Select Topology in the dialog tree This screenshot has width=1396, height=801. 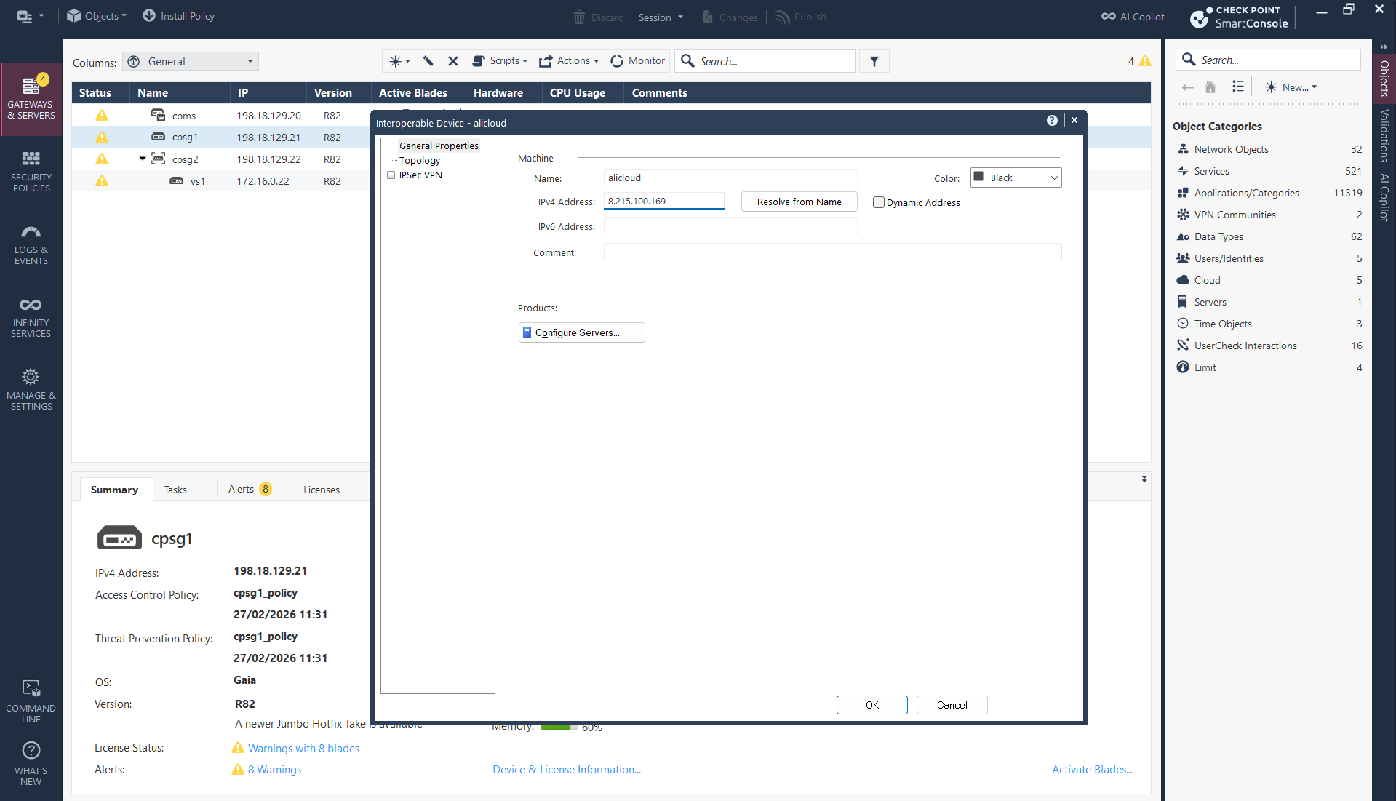tap(420, 161)
